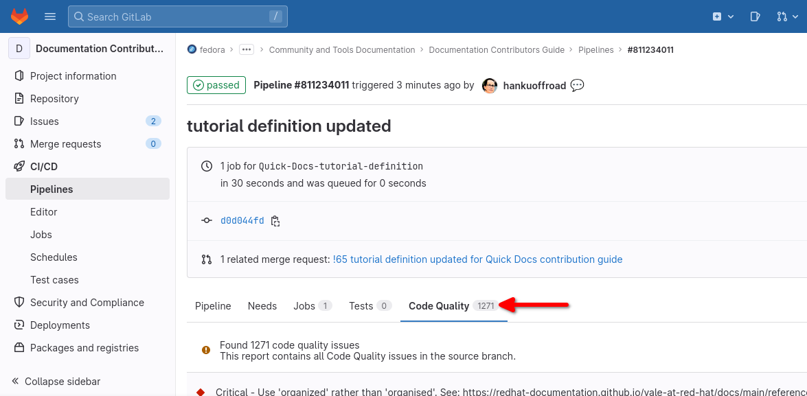
Task: Click the GitLab fox logo
Action: pos(20,16)
